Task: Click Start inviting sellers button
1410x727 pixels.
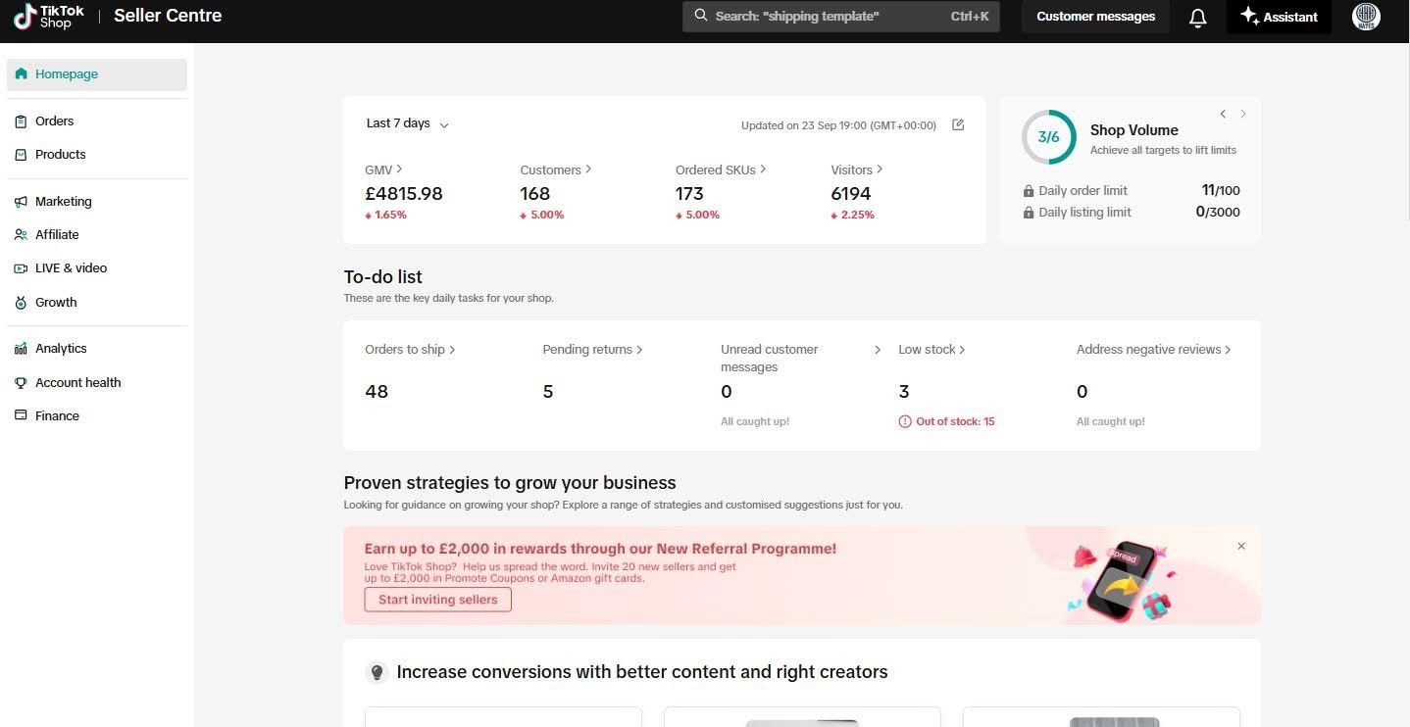Action: tap(437, 600)
